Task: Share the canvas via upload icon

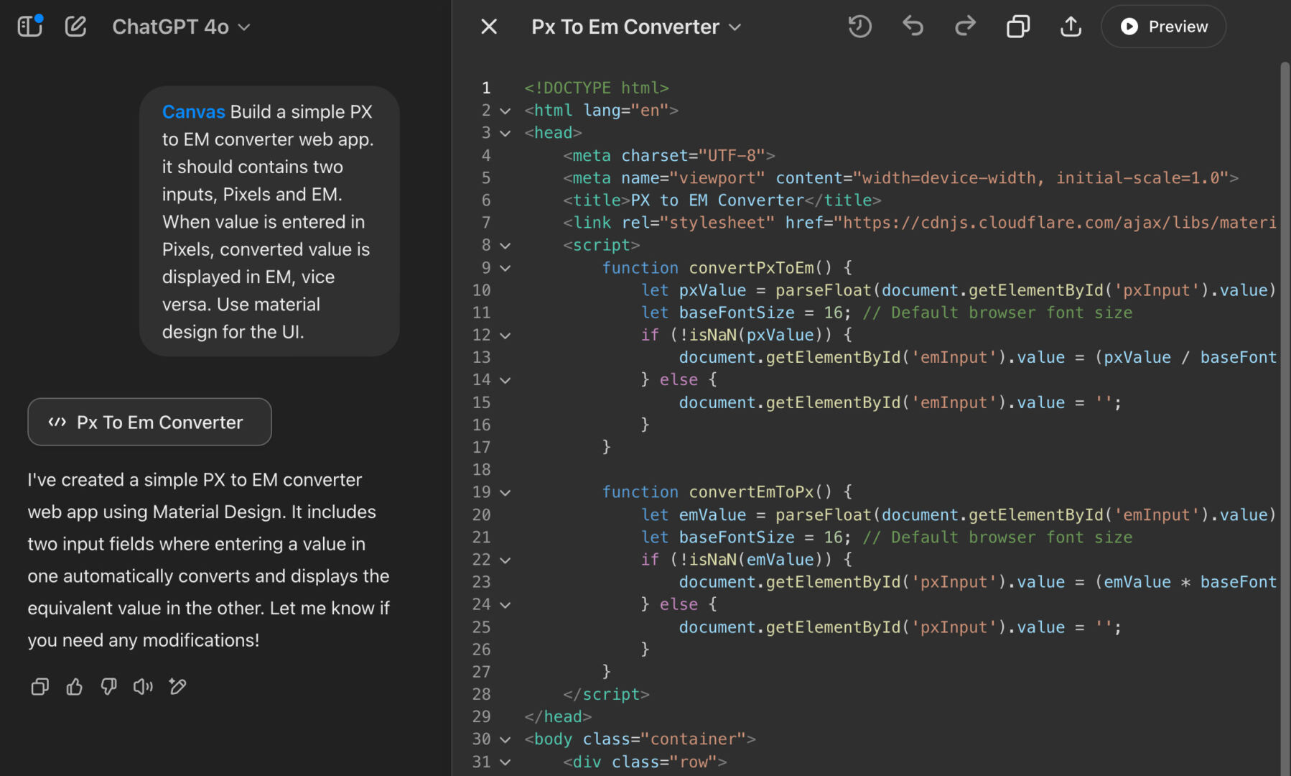Action: click(x=1071, y=27)
